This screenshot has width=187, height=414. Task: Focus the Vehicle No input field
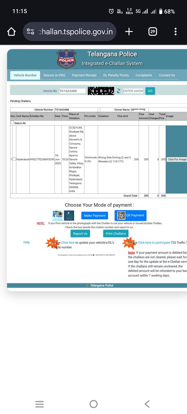[x=72, y=91]
